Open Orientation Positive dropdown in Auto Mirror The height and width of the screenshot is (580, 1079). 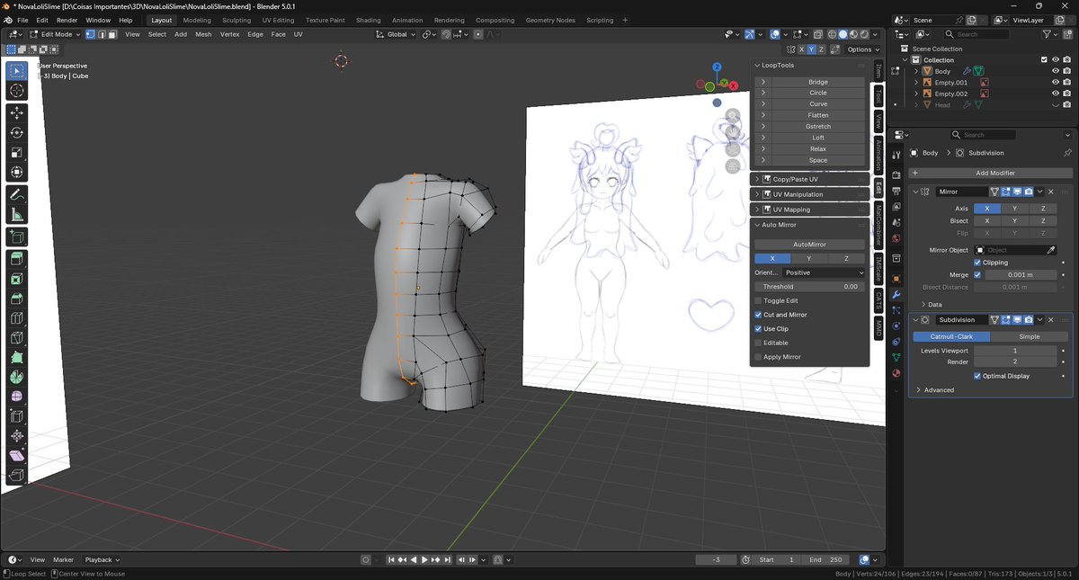tap(824, 272)
